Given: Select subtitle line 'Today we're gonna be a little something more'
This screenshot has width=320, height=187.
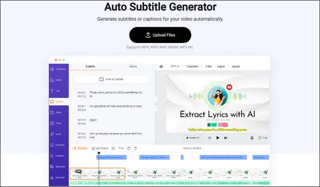Looking at the screenshot, I should [116, 94].
